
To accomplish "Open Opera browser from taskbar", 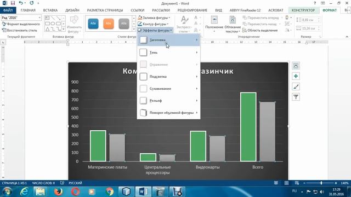I will pyautogui.click(x=76, y=192).
